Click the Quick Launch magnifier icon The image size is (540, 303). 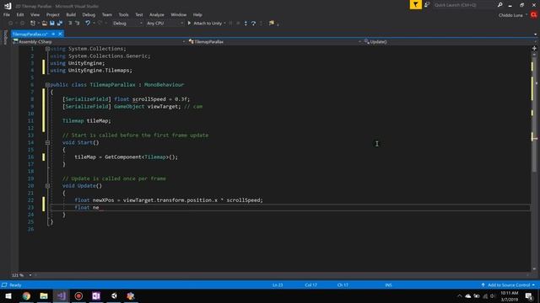(x=499, y=5)
